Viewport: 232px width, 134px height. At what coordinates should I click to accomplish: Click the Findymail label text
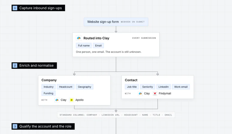point(165,93)
